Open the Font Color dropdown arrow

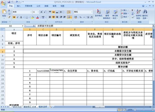click(40, 17)
